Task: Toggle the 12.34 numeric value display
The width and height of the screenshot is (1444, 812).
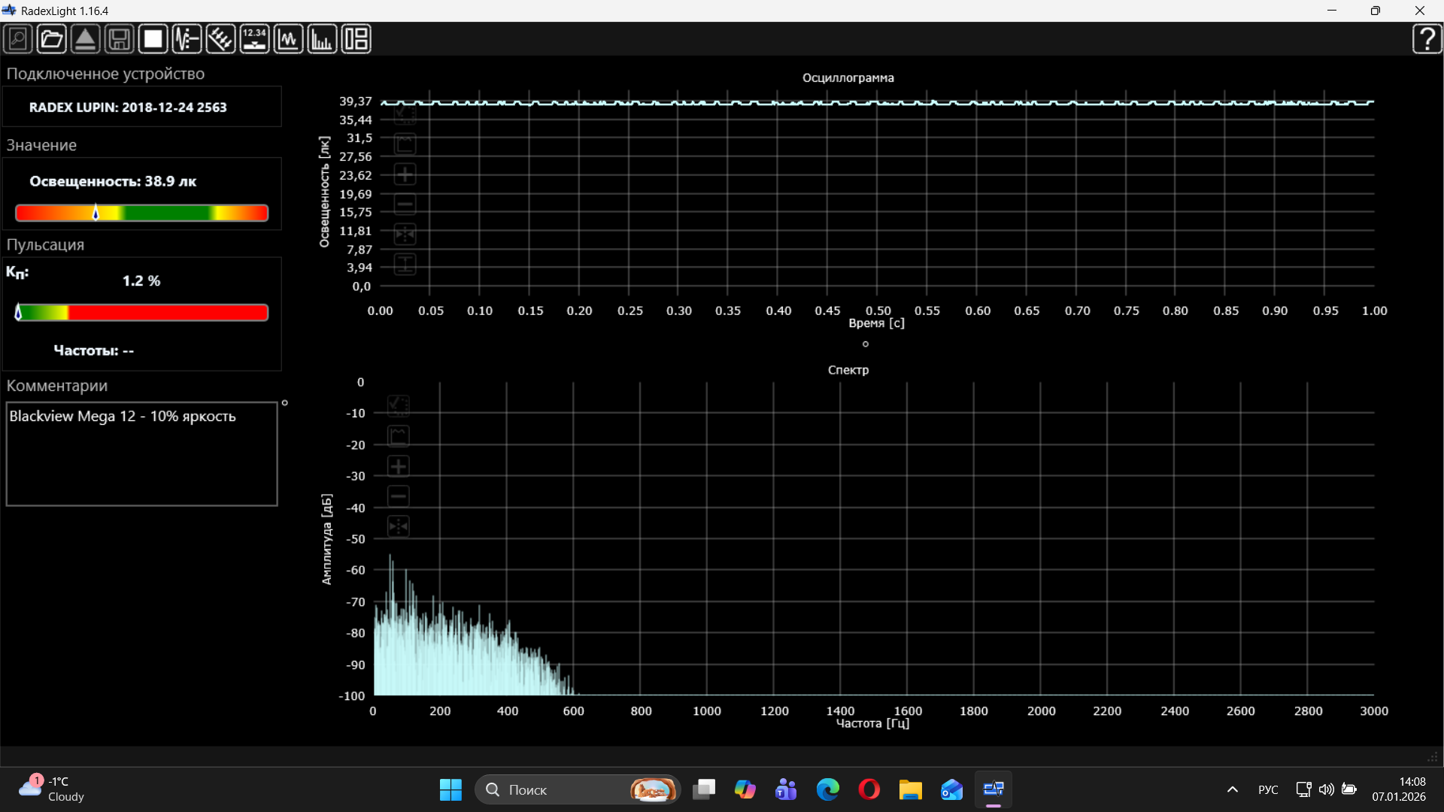Action: (x=254, y=39)
